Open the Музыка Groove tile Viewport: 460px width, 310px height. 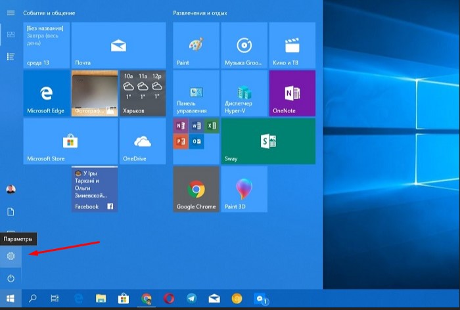pos(244,45)
